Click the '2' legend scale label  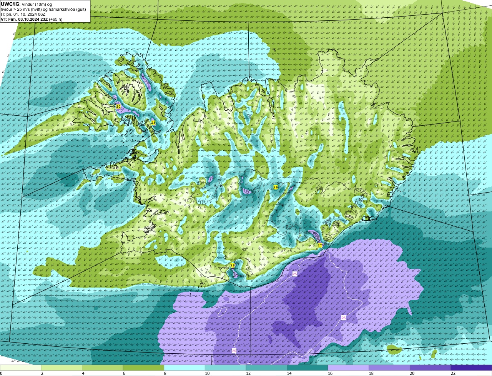pos(42,373)
